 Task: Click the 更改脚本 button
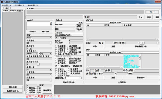tap(79, 30)
